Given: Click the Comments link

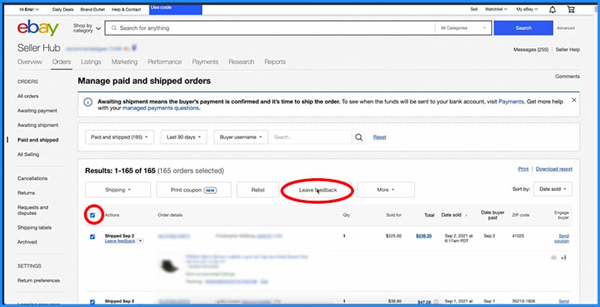Looking at the screenshot, I should [x=568, y=76].
